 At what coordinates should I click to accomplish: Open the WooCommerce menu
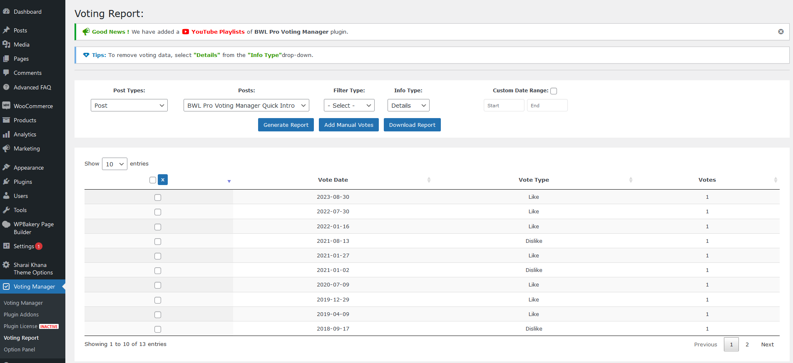(33, 106)
